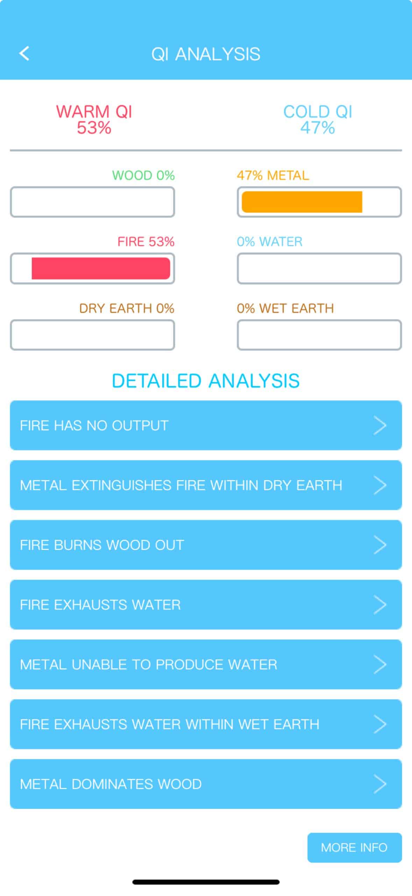Tap the back arrow icon
Image resolution: width=412 pixels, height=896 pixels.
click(x=24, y=54)
